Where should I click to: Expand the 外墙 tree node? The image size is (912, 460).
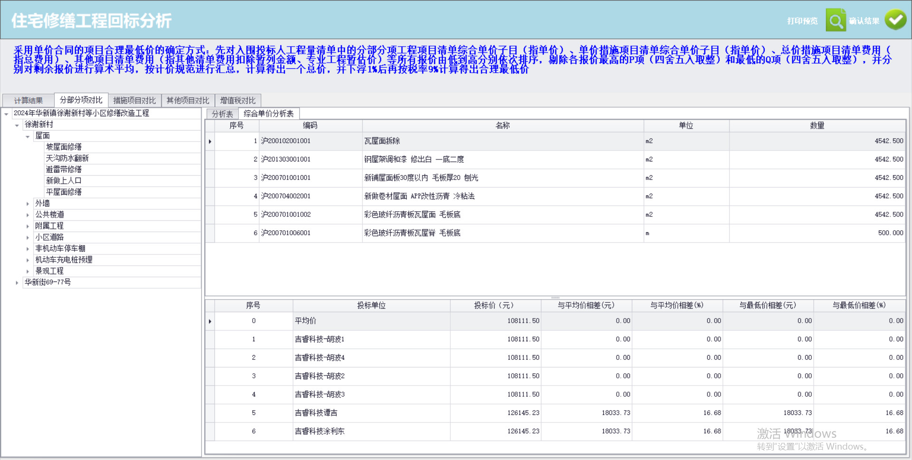[28, 204]
